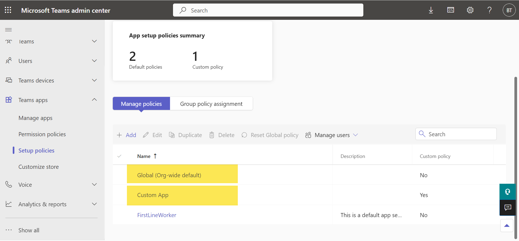Click the Edit policy button

(x=152, y=135)
